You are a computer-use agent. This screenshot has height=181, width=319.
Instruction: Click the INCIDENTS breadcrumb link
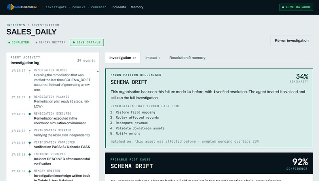(16, 25)
